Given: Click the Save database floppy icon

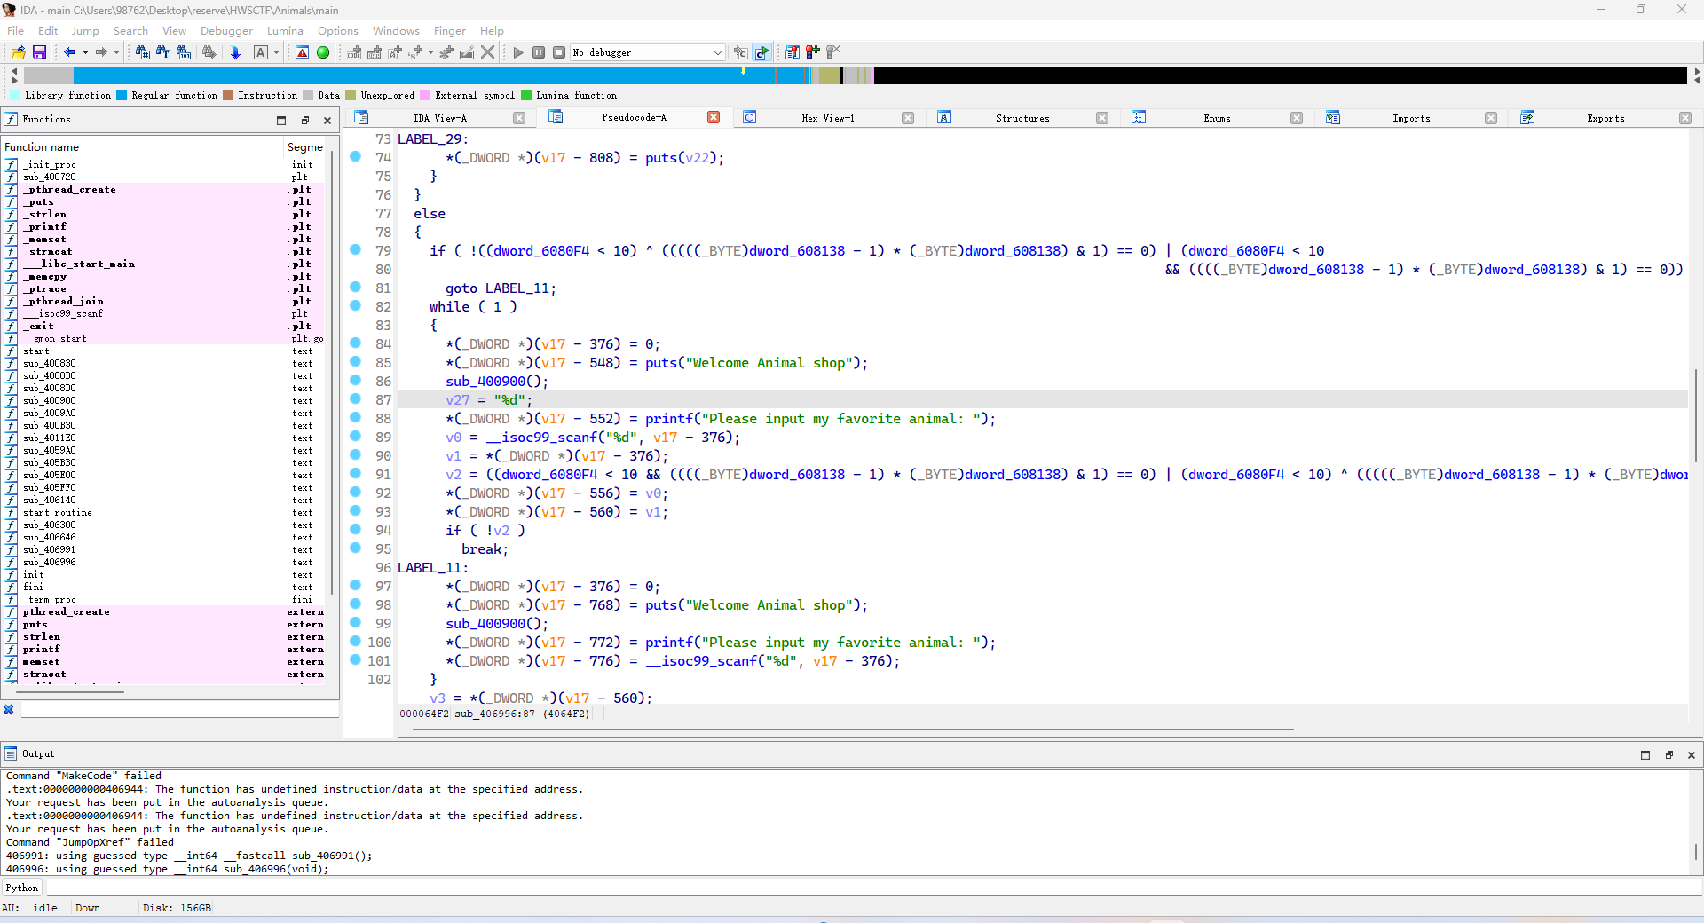Looking at the screenshot, I should [x=39, y=53].
